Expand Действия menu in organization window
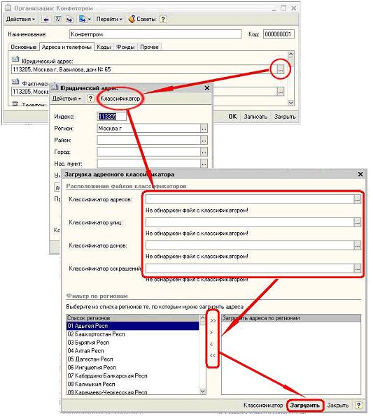 (20, 19)
